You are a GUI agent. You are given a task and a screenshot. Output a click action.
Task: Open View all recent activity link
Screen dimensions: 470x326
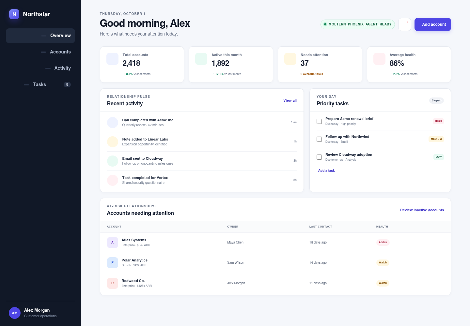click(x=290, y=100)
